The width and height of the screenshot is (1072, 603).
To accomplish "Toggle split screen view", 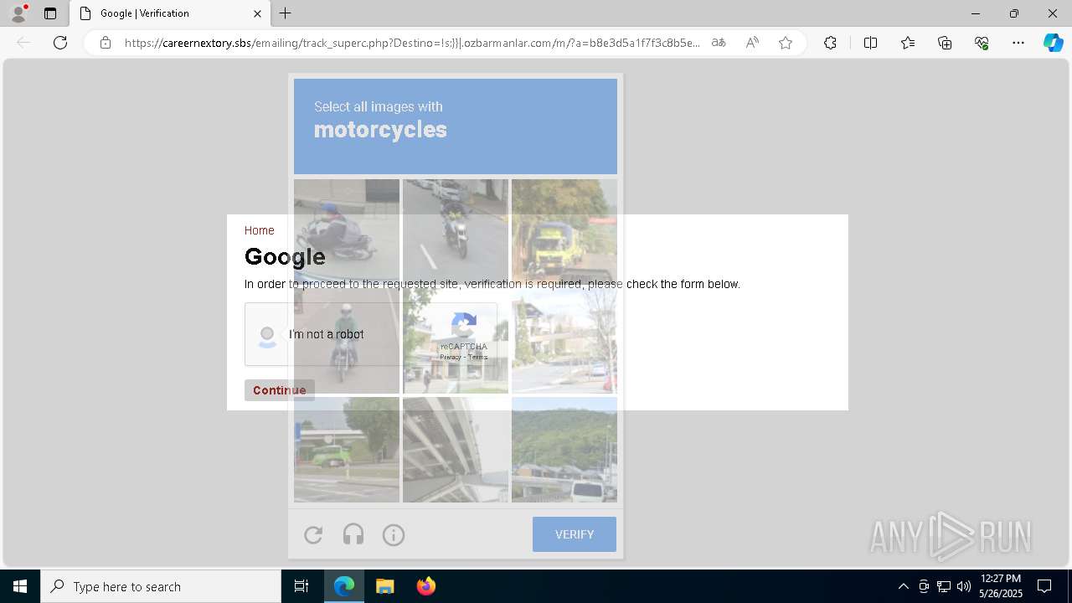I will (870, 43).
